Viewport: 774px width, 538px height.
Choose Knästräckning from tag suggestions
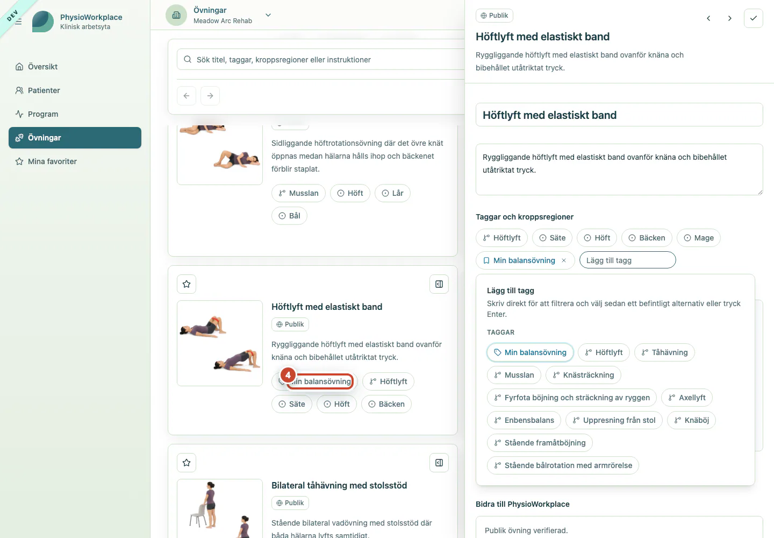coord(583,375)
